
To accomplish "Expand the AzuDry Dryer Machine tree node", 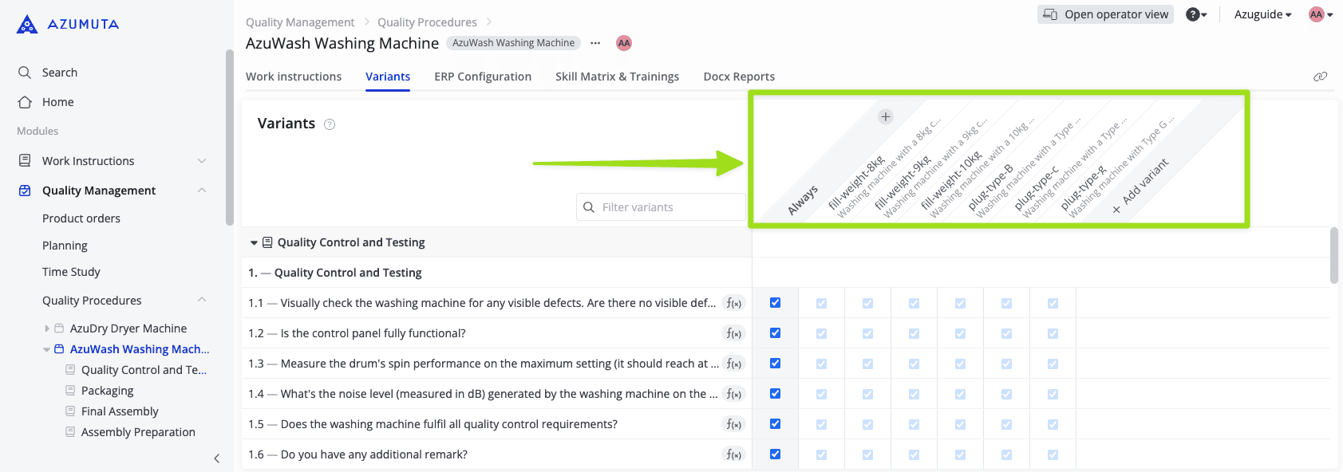I will coord(47,328).
